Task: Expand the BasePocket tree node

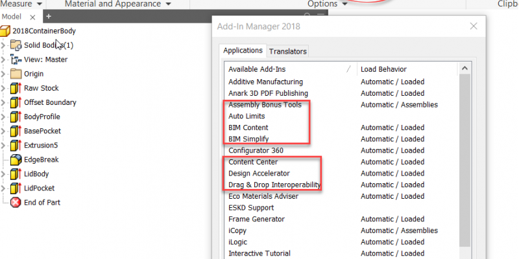Action: click(4, 131)
